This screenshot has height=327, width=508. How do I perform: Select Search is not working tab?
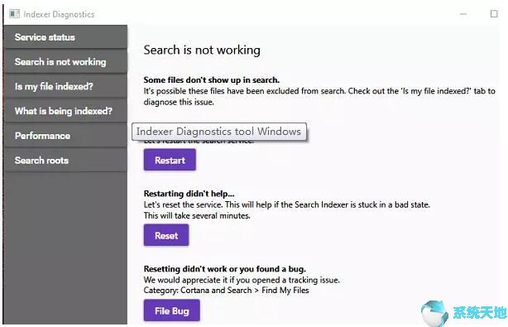tap(65, 61)
